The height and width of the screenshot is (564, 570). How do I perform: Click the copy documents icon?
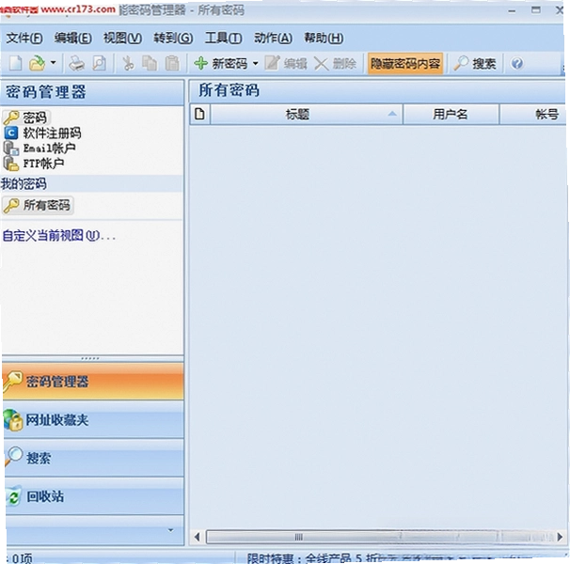tap(150, 64)
